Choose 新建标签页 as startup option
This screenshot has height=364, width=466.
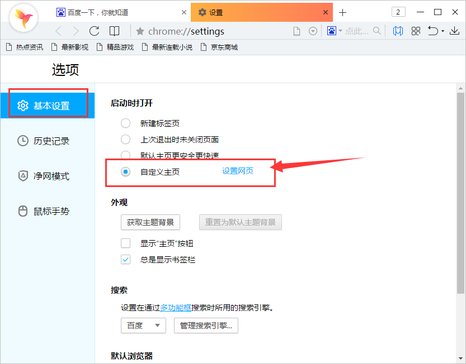click(x=125, y=123)
